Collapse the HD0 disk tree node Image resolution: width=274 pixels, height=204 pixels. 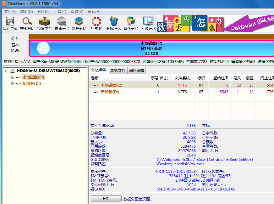(7, 71)
